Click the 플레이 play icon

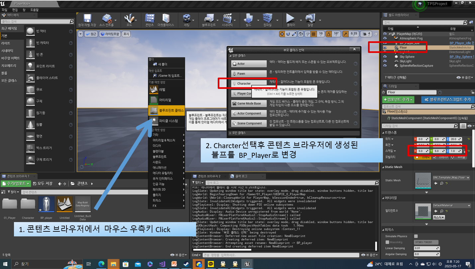pyautogui.click(x=291, y=19)
